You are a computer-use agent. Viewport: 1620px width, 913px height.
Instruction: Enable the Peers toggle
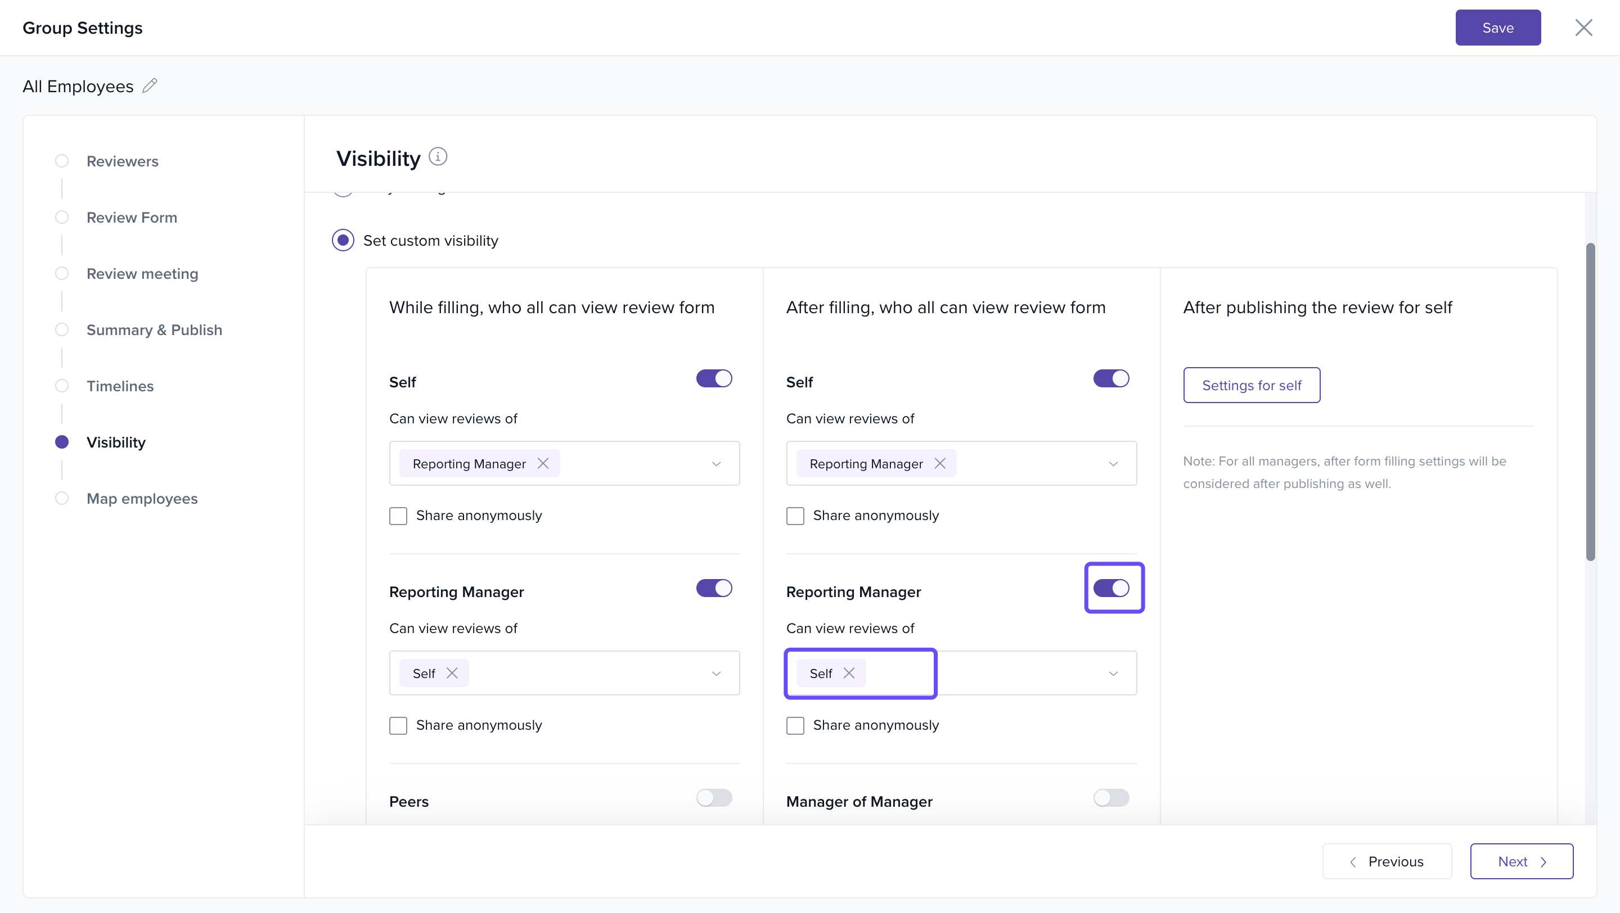[x=714, y=798]
